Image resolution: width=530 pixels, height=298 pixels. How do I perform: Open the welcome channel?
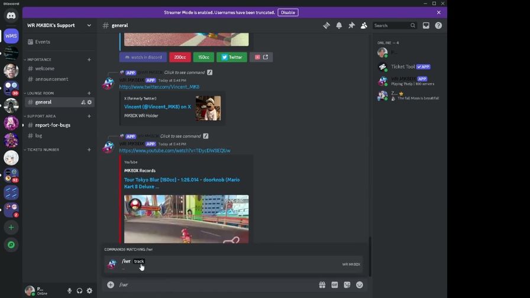pyautogui.click(x=59, y=69)
